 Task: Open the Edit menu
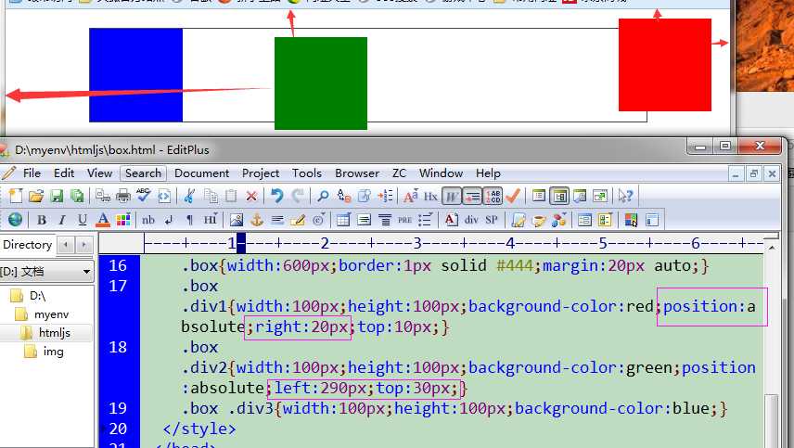tap(64, 173)
